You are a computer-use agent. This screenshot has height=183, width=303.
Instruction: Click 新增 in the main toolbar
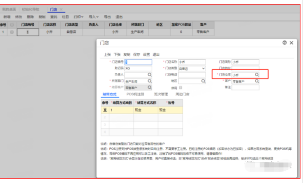tap(7, 17)
